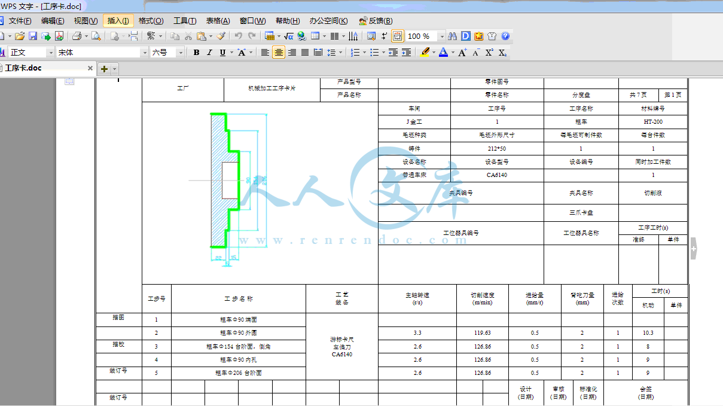Image resolution: width=723 pixels, height=406 pixels.
Task: Open the 100 % zoom dropdown
Action: (x=442, y=36)
